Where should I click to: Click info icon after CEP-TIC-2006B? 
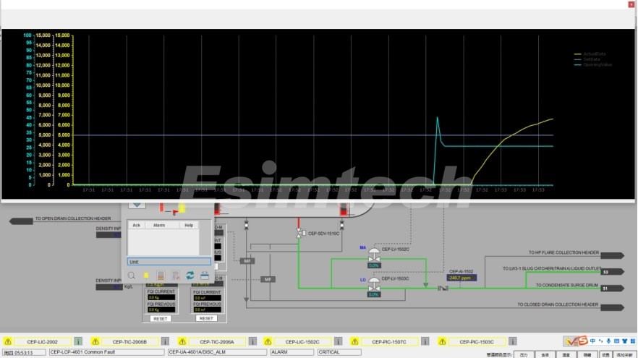165,341
